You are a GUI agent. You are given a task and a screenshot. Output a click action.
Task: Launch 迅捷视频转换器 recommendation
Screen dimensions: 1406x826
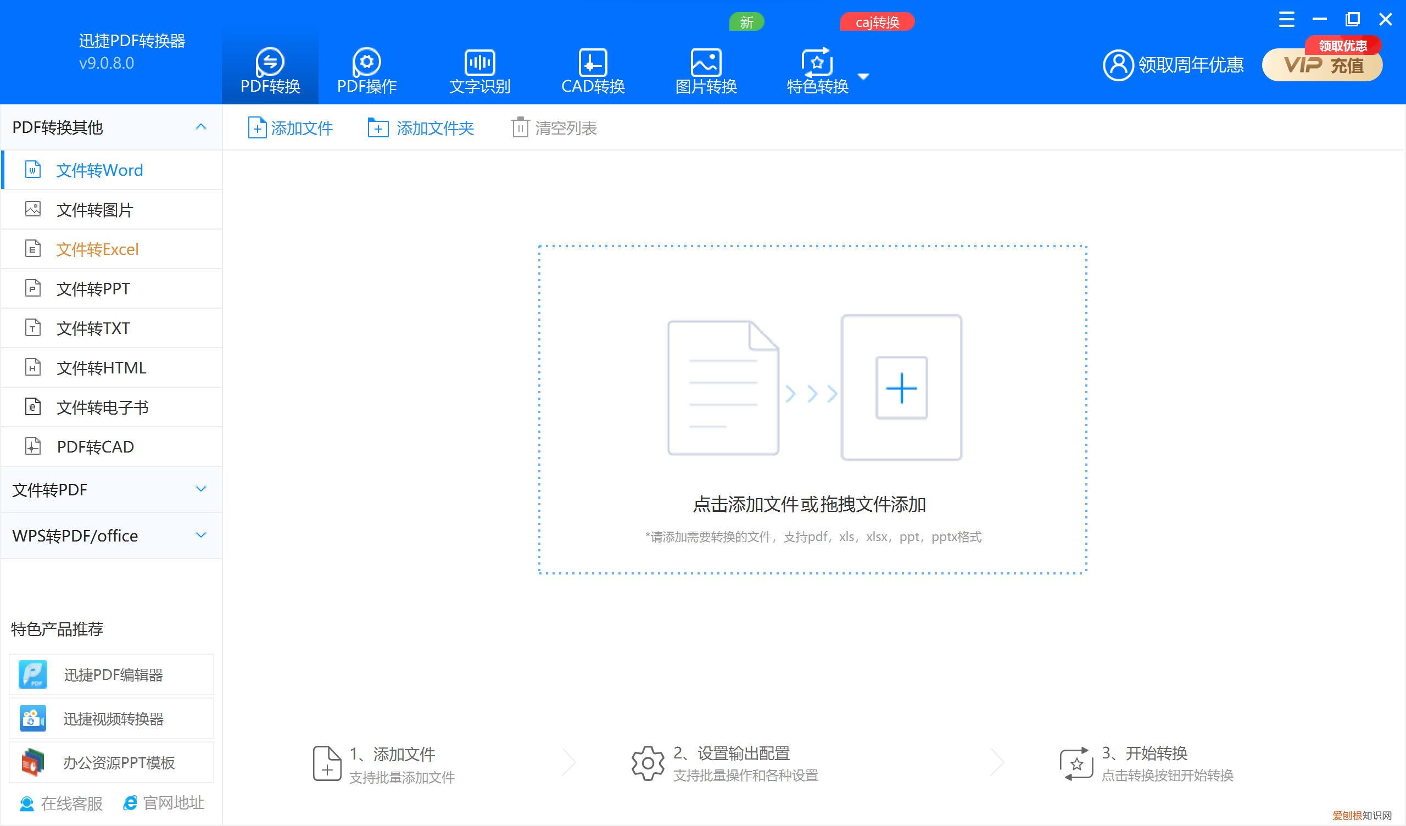click(111, 718)
